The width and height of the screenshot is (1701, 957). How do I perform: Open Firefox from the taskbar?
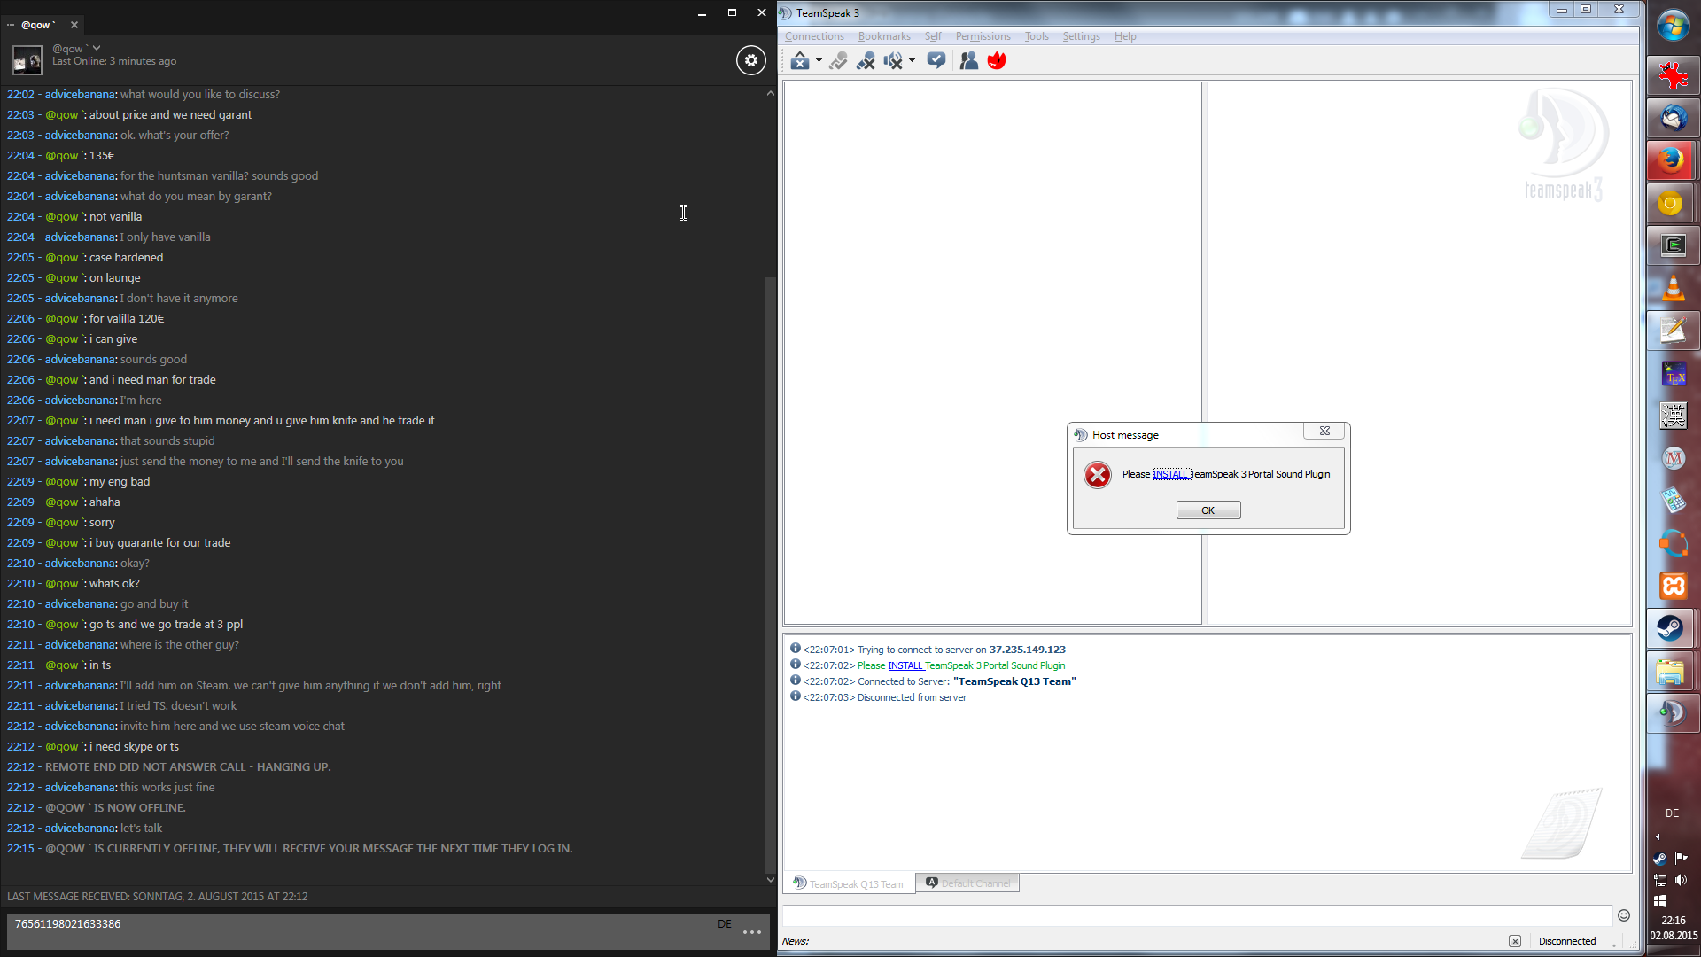[1672, 160]
